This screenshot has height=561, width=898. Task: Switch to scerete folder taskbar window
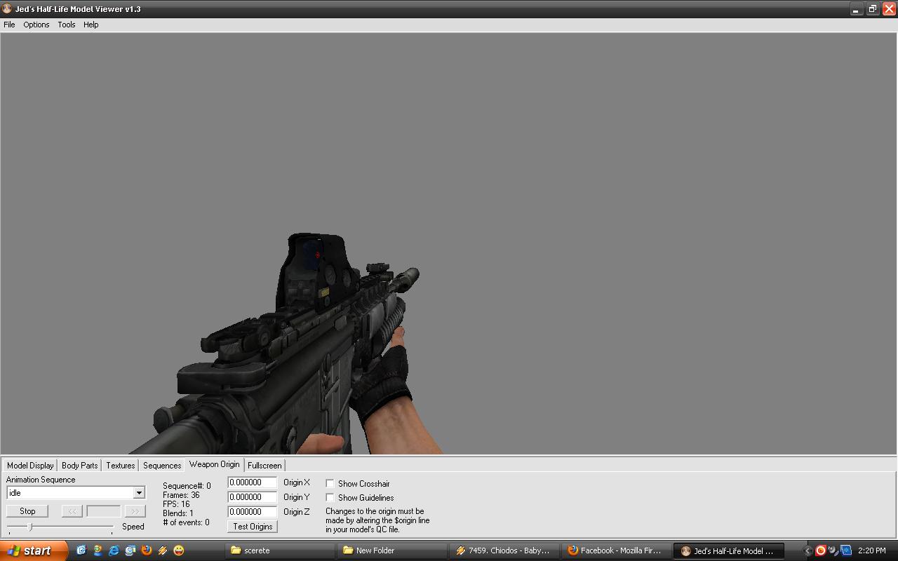(x=281, y=550)
